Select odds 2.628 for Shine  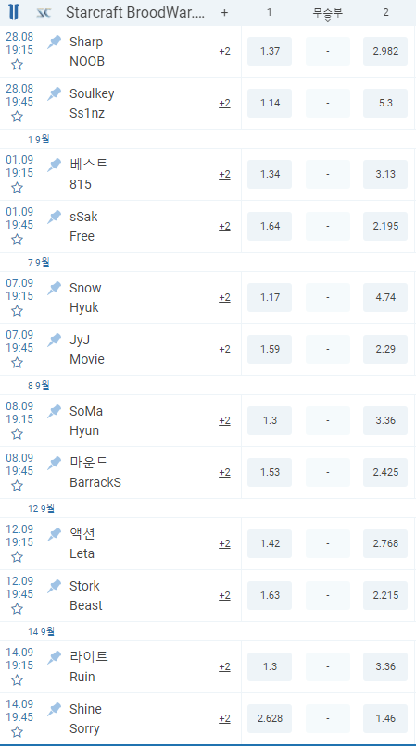[270, 718]
